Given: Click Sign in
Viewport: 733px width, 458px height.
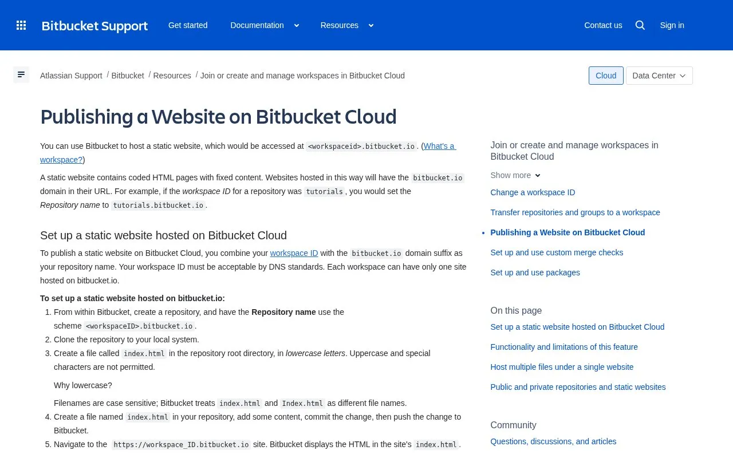Looking at the screenshot, I should click(672, 25).
